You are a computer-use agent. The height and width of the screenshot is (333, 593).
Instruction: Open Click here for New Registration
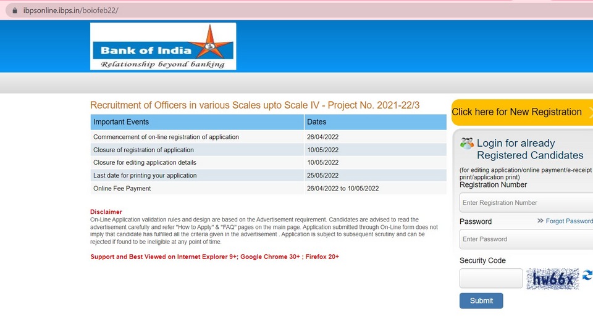click(523, 112)
